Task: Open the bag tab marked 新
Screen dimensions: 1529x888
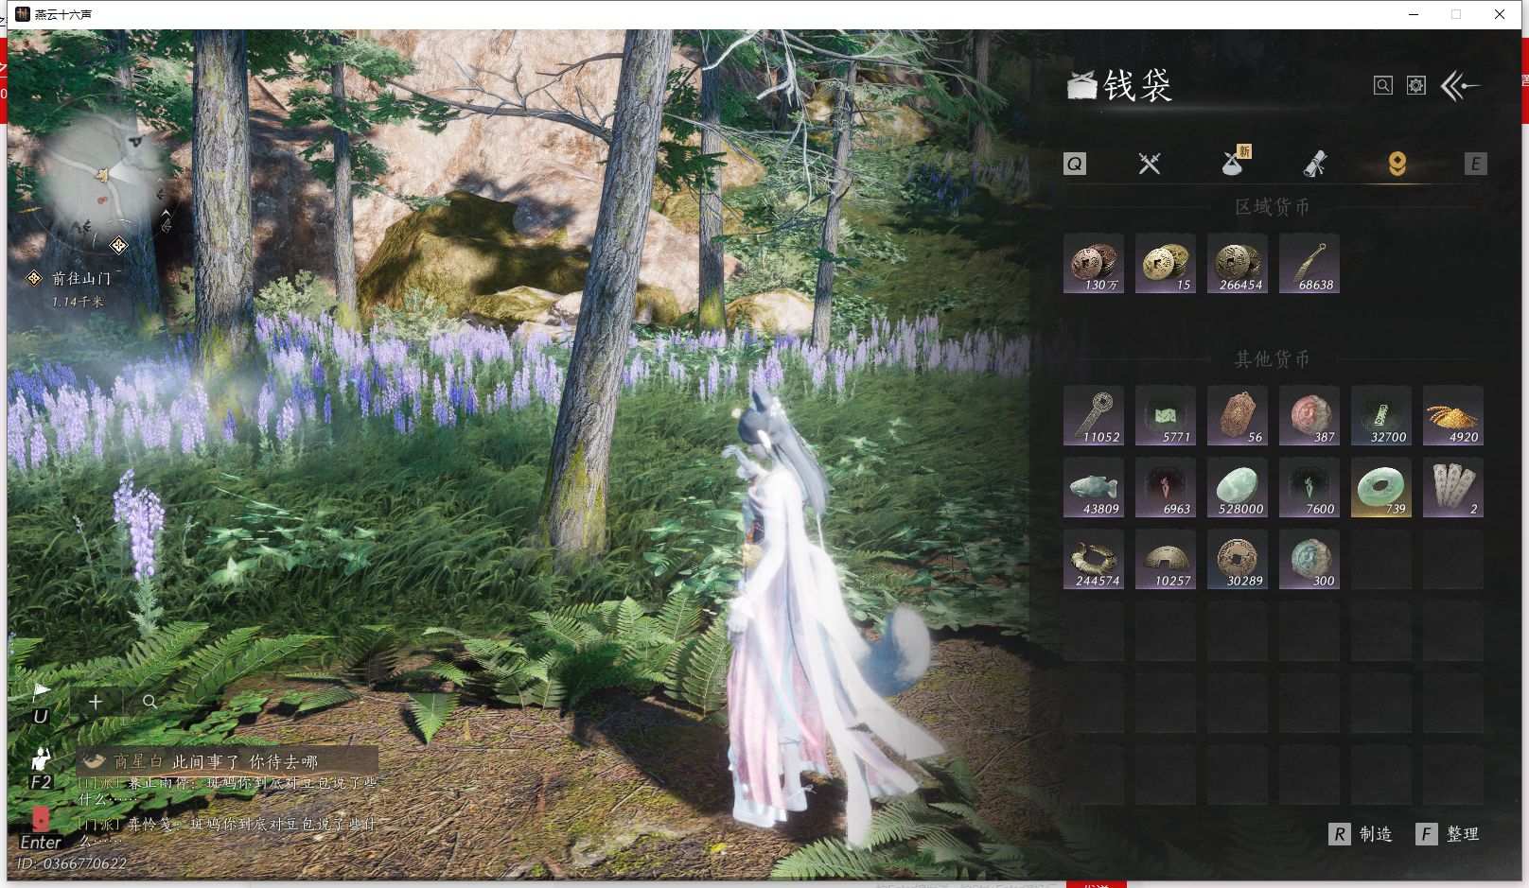Action: (1233, 163)
